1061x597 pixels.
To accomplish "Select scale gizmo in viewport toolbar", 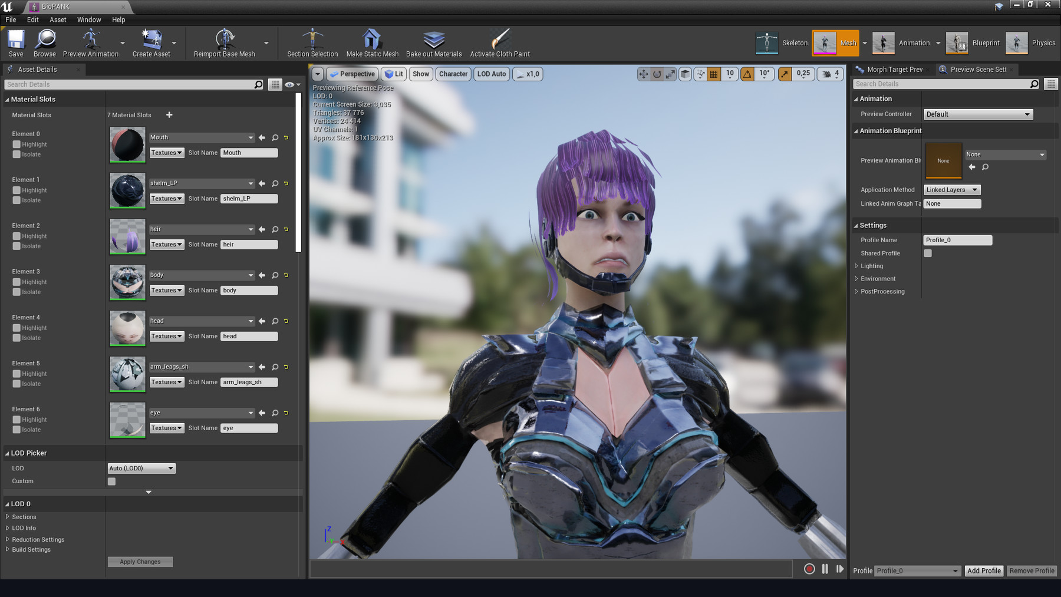I will tap(671, 74).
